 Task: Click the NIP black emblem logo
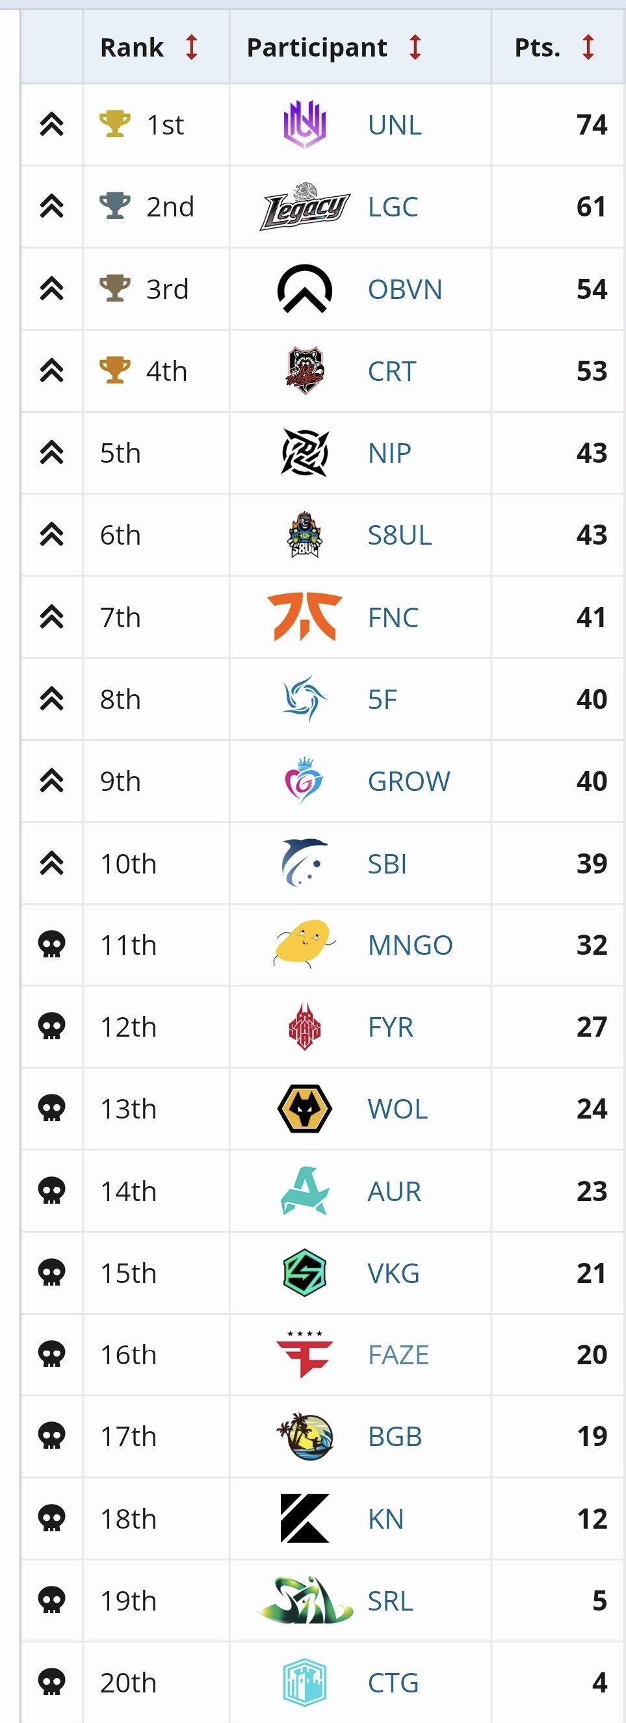(304, 453)
